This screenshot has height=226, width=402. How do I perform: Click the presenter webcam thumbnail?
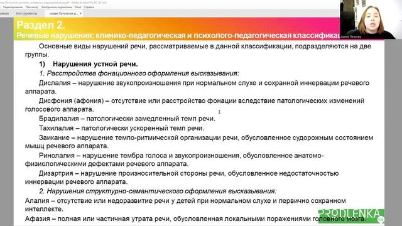tap(371, 19)
